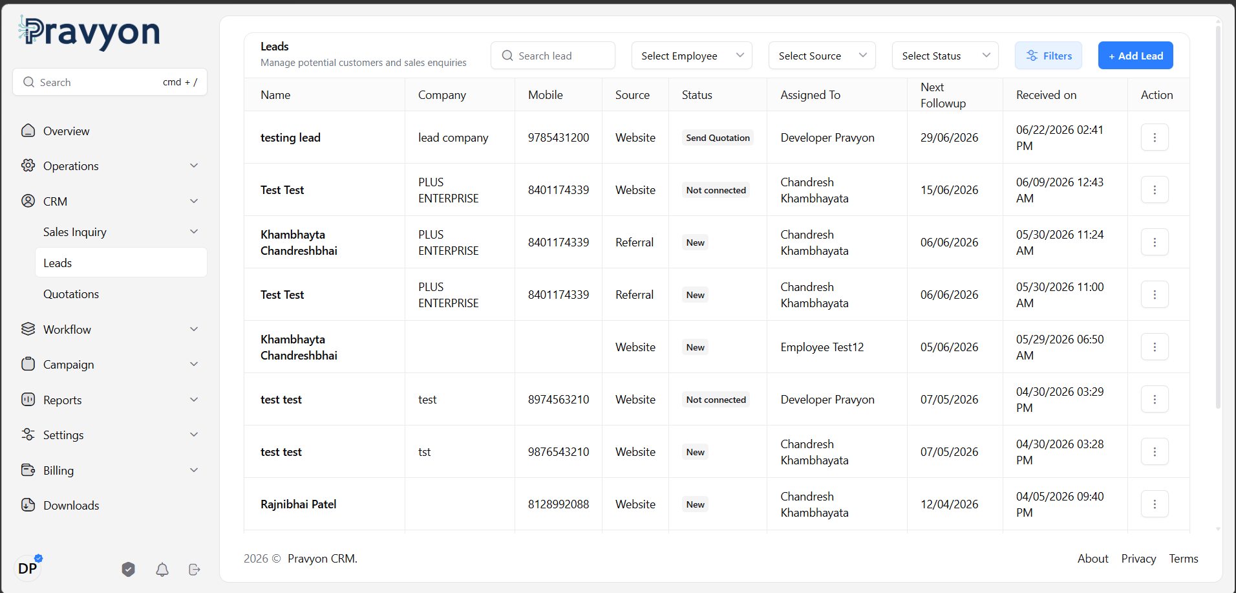Open the Workflow menu
Image resolution: width=1236 pixels, height=593 pixels.
tap(110, 329)
